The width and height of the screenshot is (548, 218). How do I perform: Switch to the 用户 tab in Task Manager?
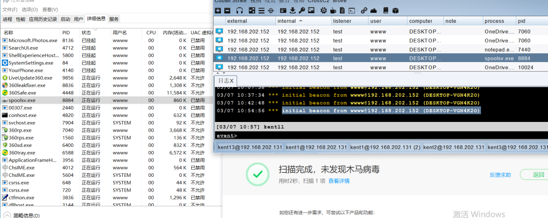pyautogui.click(x=78, y=19)
